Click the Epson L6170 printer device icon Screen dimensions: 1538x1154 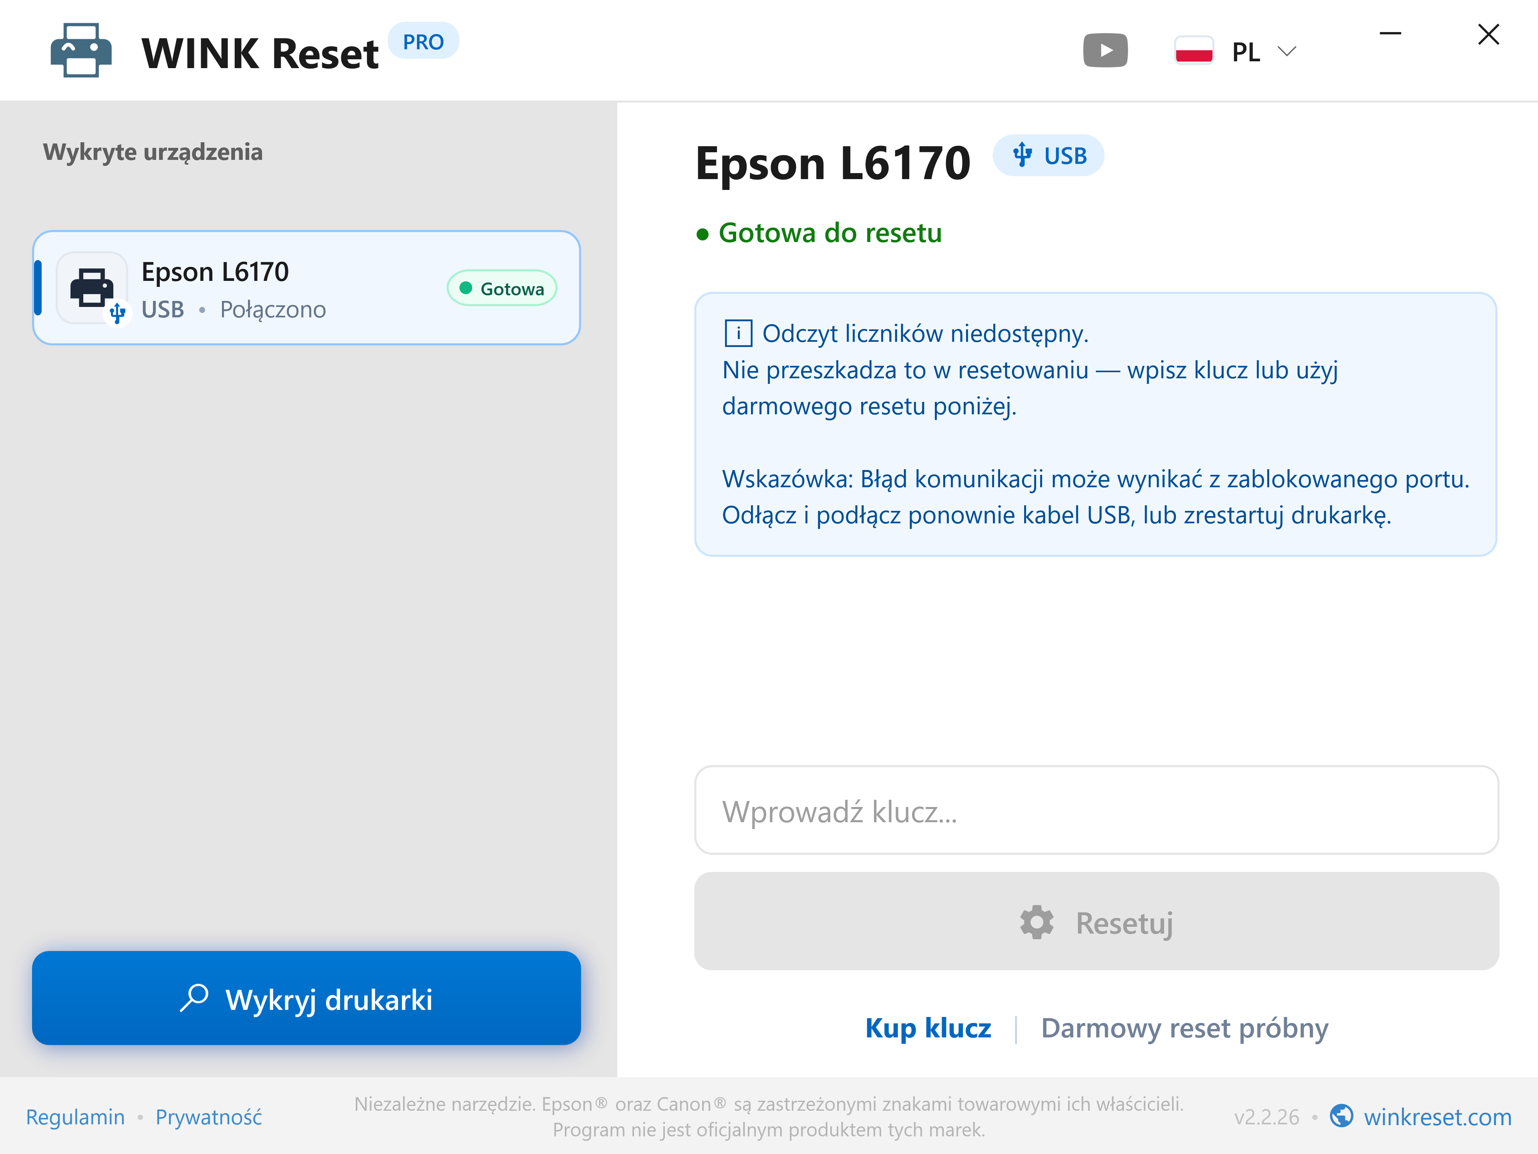pos(92,287)
